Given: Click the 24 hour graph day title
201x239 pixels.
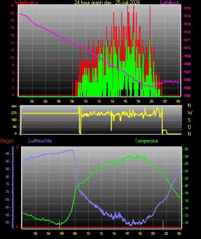Looking at the screenshot, I should point(107,3).
